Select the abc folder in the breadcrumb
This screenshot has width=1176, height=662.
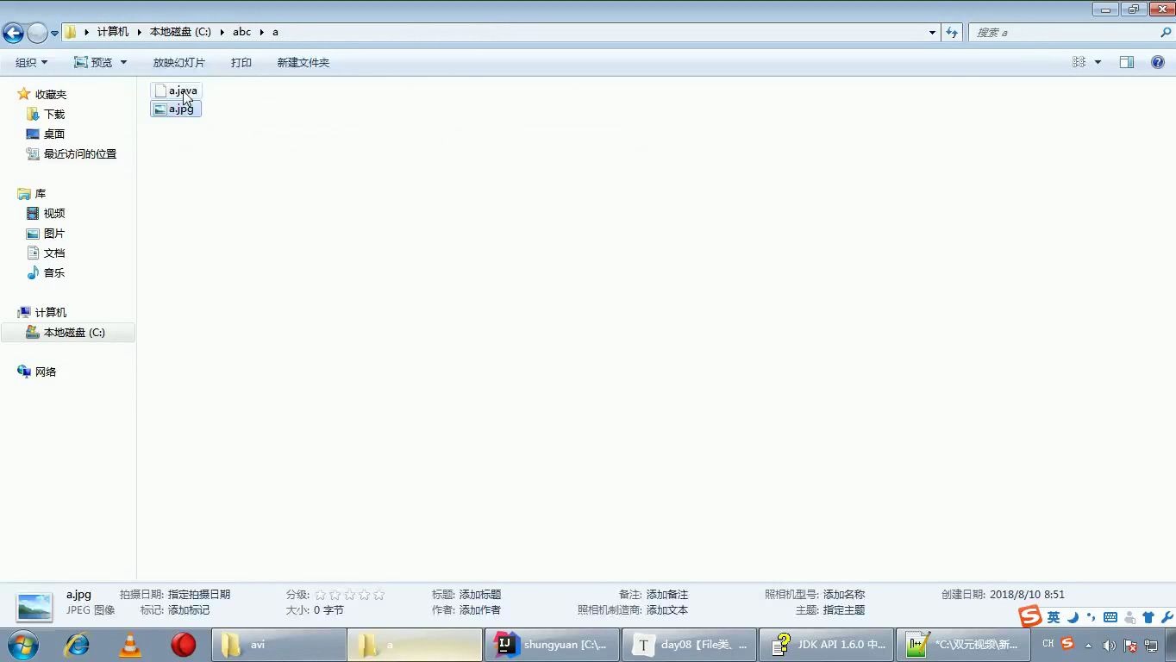pos(241,32)
